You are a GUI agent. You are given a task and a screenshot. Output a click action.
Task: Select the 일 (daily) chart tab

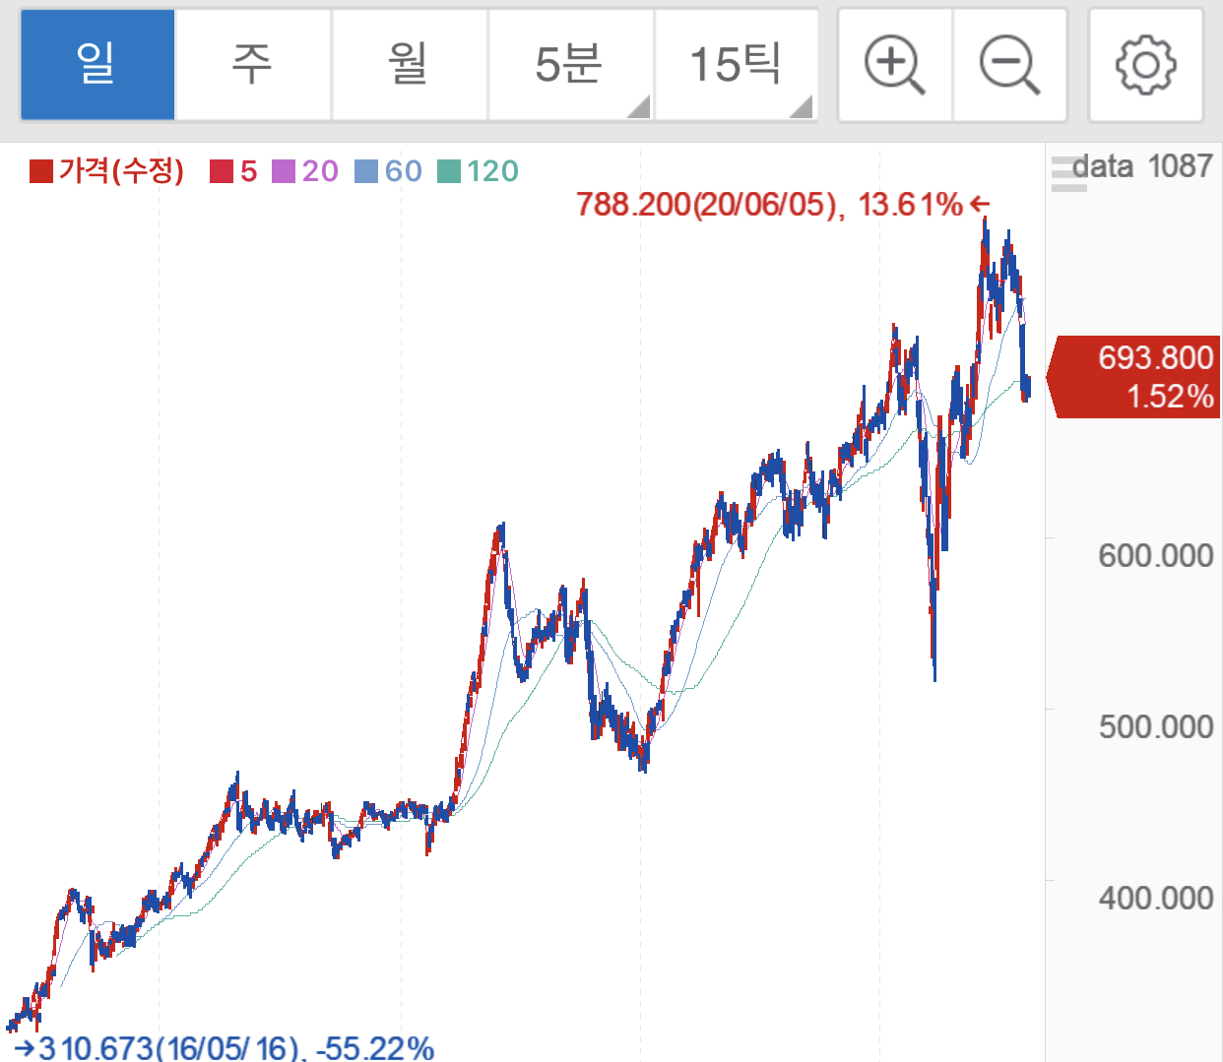click(x=97, y=65)
